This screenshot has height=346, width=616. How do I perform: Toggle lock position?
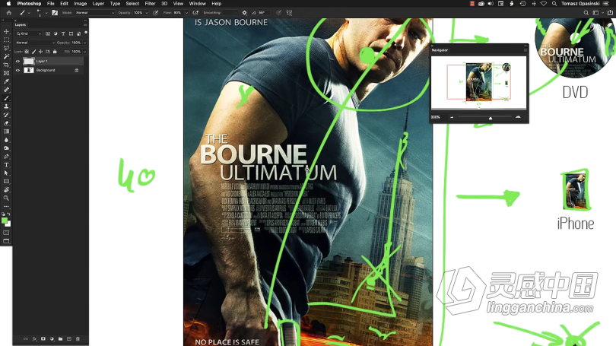pyautogui.click(x=40, y=52)
